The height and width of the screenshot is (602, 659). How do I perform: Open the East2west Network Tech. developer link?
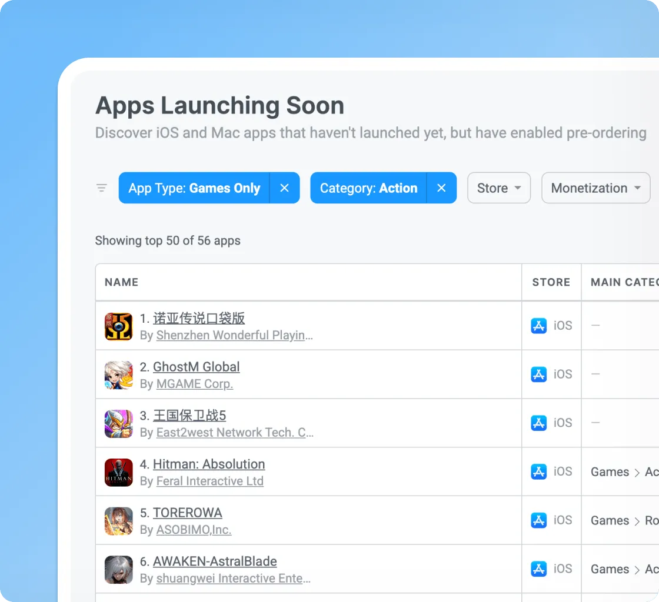coord(235,433)
